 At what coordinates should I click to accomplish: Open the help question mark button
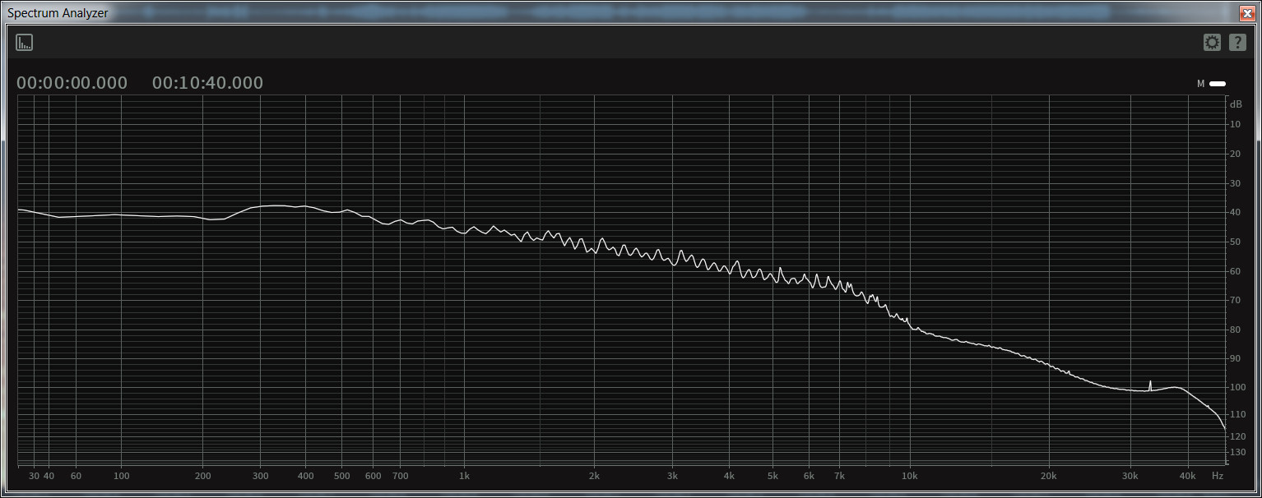(x=1237, y=43)
